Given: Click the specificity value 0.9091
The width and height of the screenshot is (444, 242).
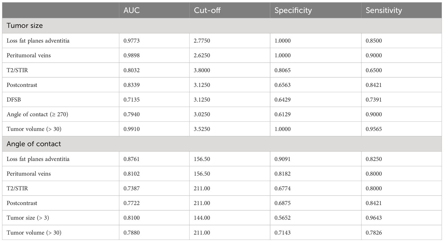Looking at the screenshot, I should 283,159.
